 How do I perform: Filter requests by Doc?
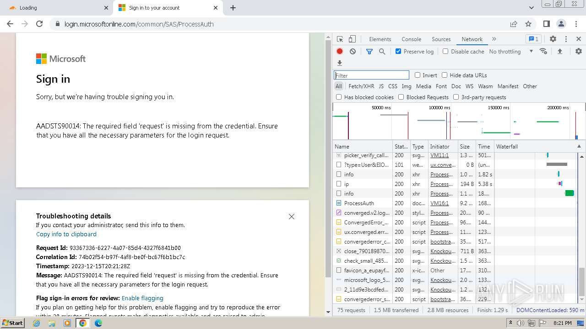coord(456,86)
